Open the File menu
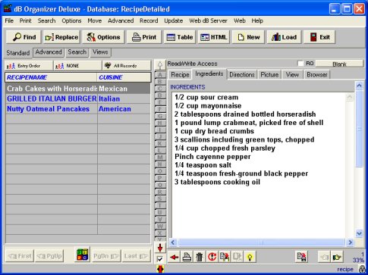This screenshot has height=275, width=368. click(9, 20)
